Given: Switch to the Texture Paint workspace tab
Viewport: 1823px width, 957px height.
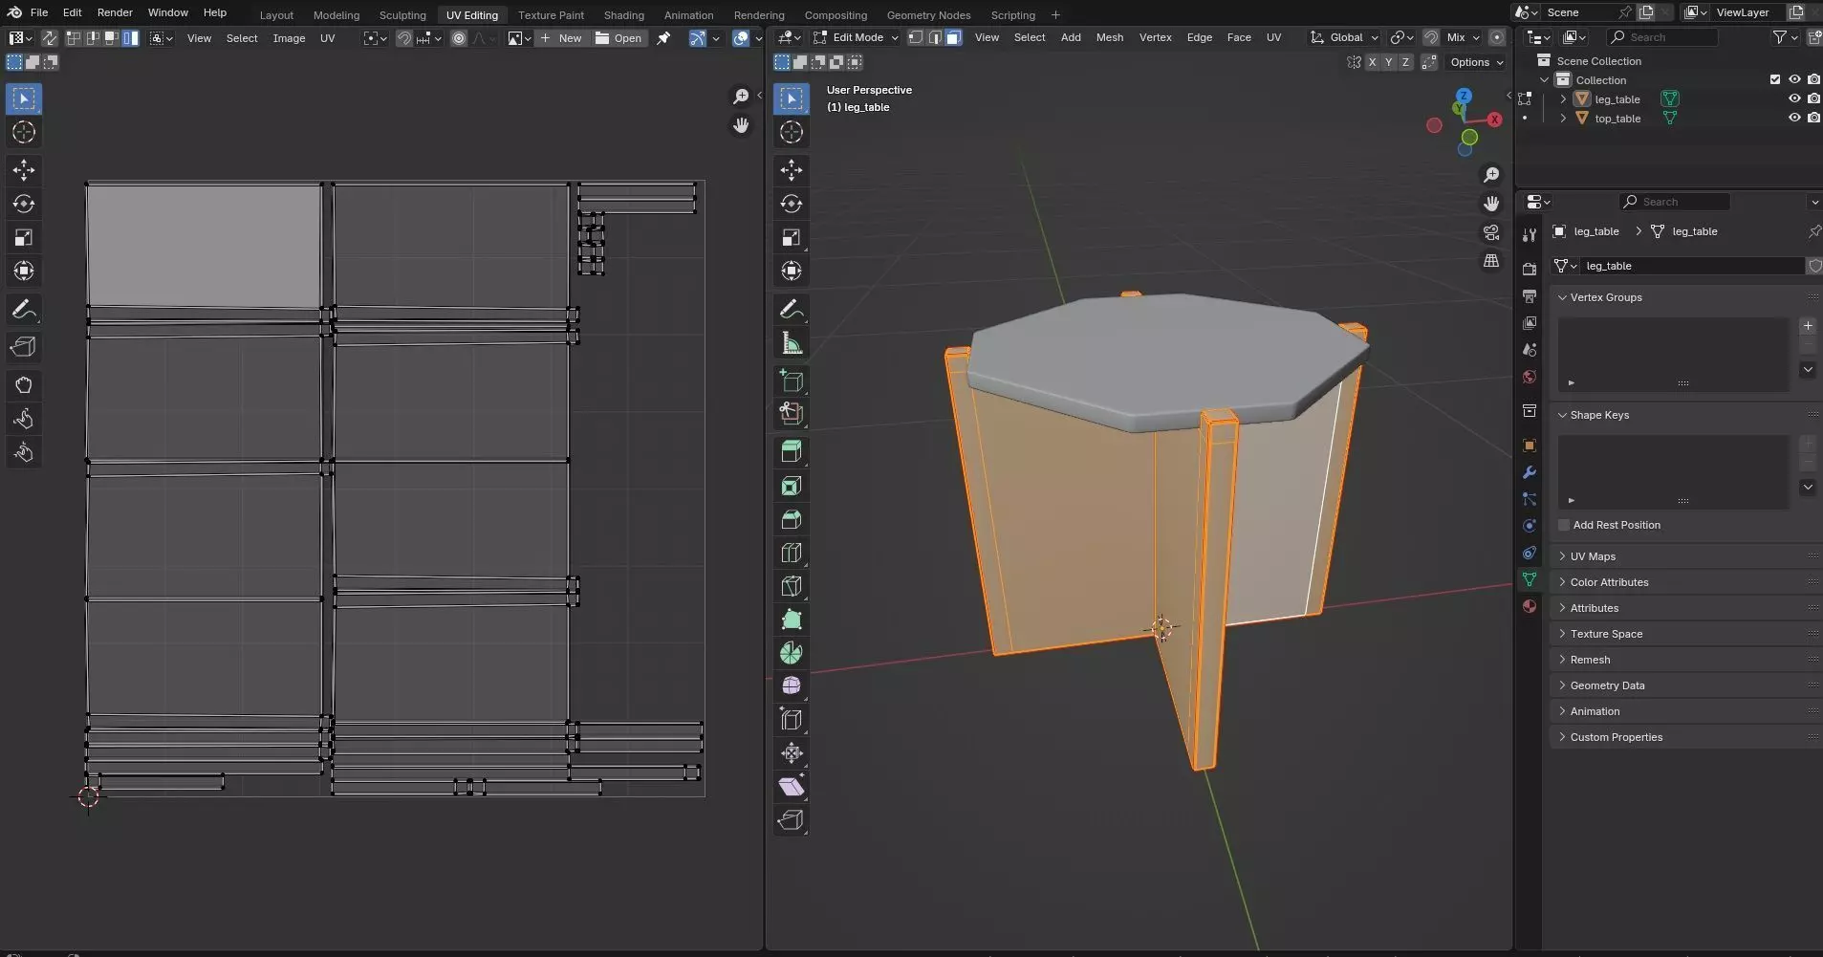Looking at the screenshot, I should point(551,14).
